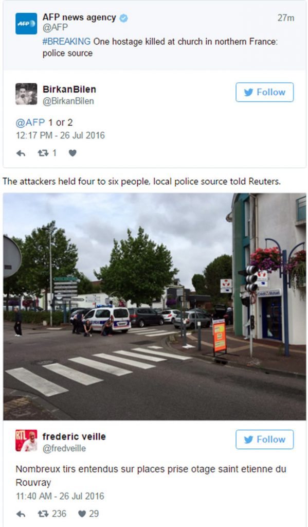Open BirkanBilen profile picture
Viewport: 308px width, 527px height.
26,94
